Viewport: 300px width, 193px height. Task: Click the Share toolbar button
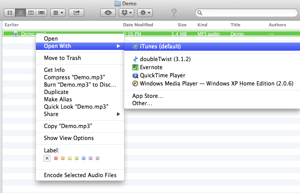coord(76,13)
